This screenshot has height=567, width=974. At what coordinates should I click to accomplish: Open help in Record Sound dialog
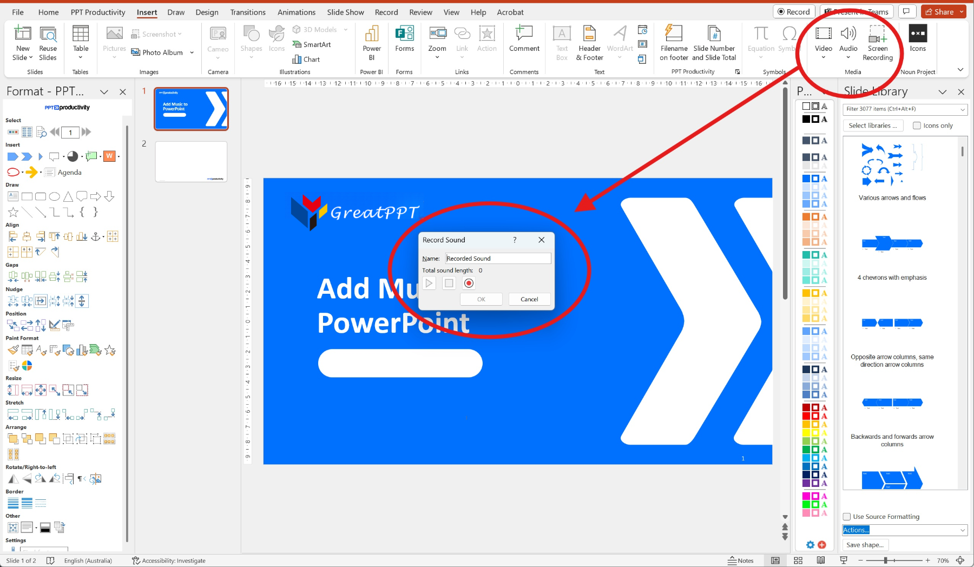pyautogui.click(x=514, y=240)
